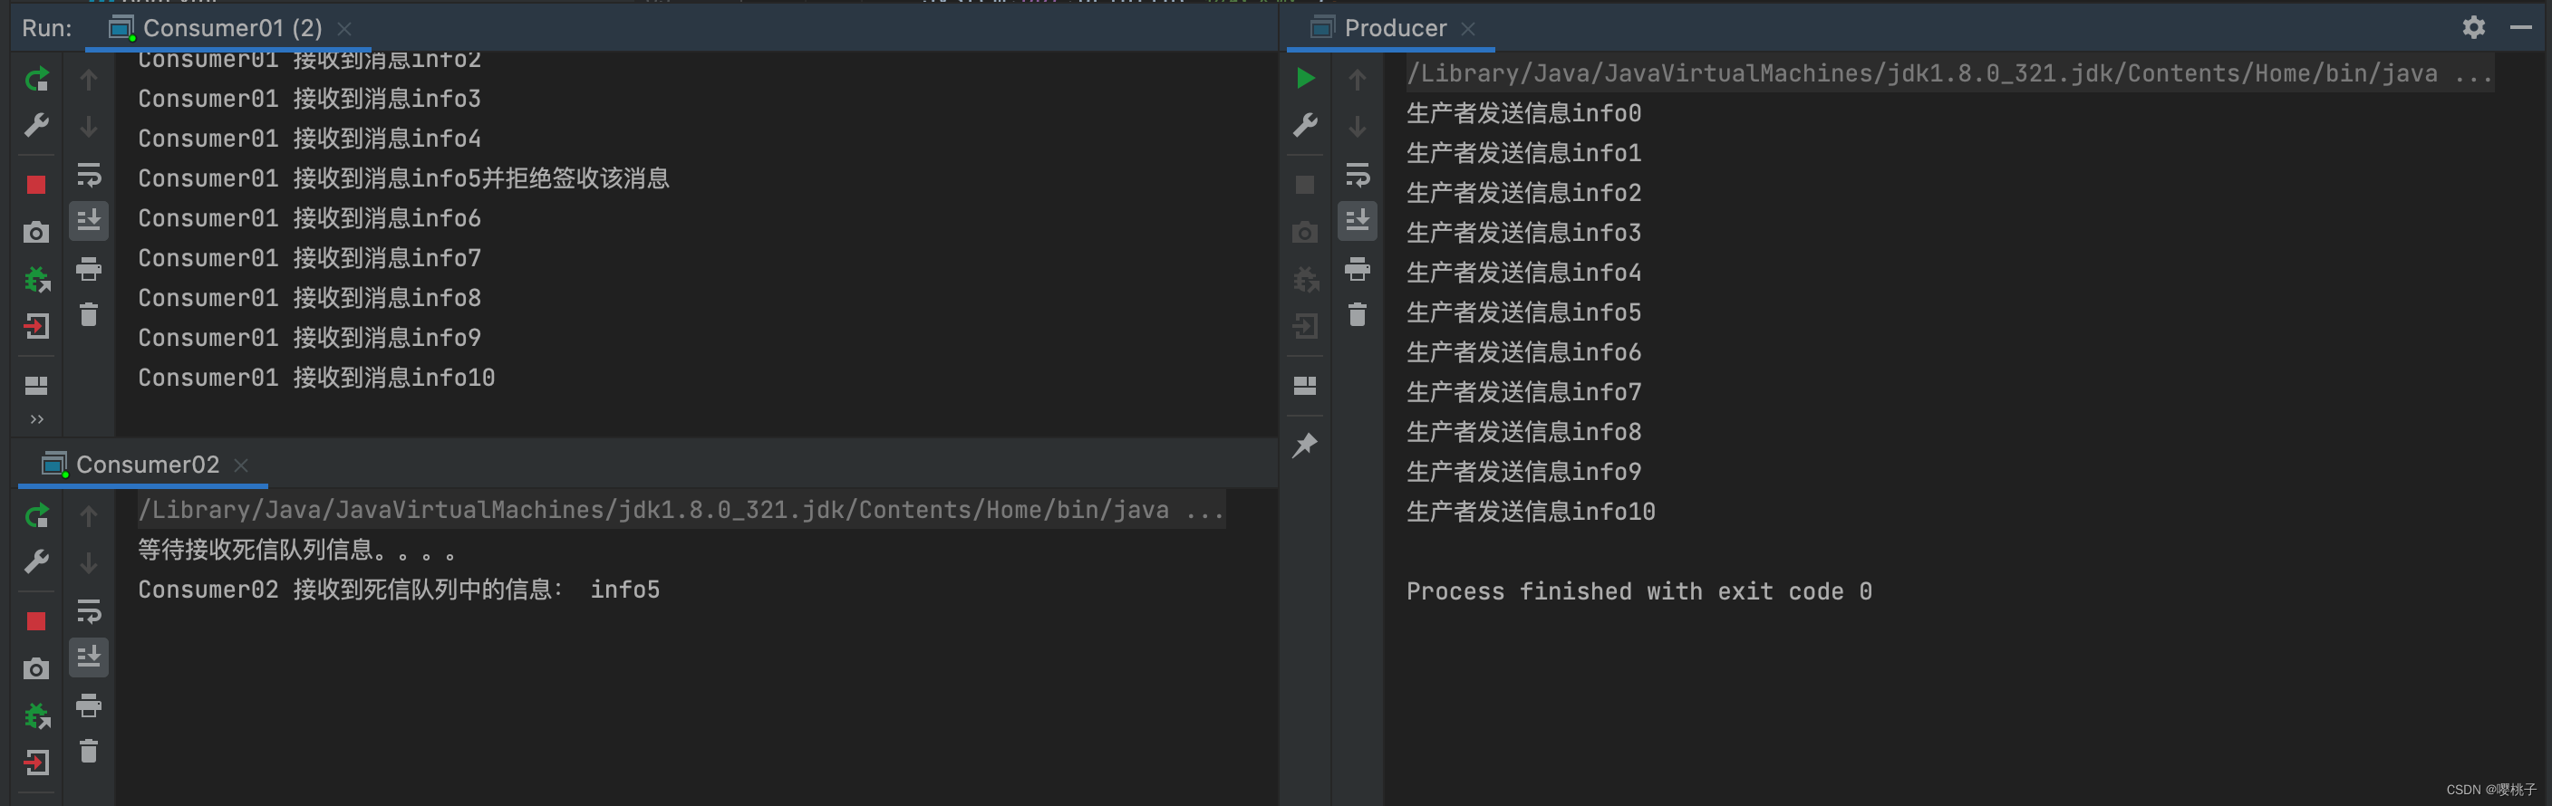
Task: Hide the Run tool window
Action: 2521,28
